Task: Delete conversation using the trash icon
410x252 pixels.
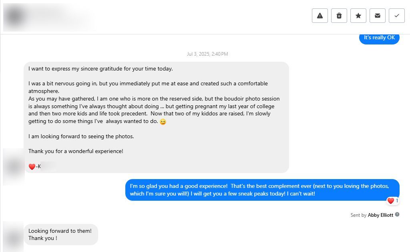Action: pyautogui.click(x=339, y=16)
